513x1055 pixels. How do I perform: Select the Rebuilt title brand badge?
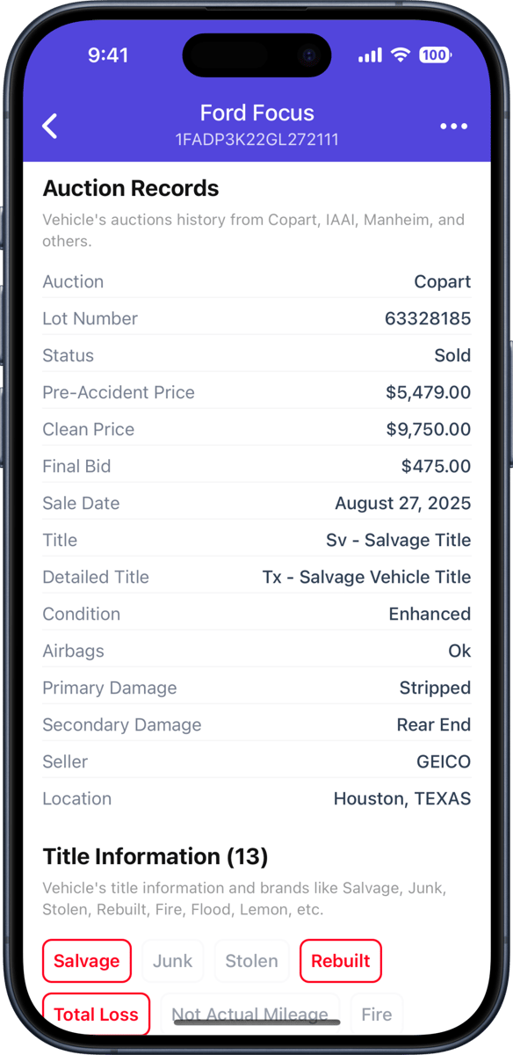pyautogui.click(x=341, y=961)
